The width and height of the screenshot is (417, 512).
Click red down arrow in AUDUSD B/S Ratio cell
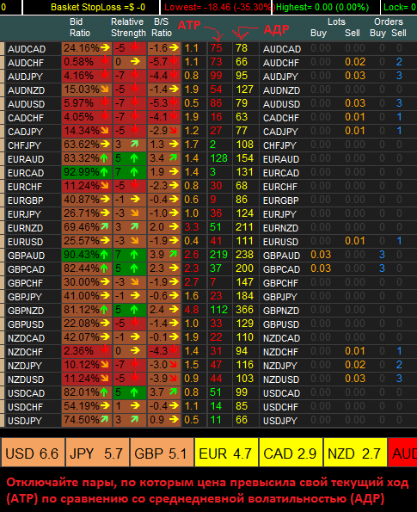[174, 102]
